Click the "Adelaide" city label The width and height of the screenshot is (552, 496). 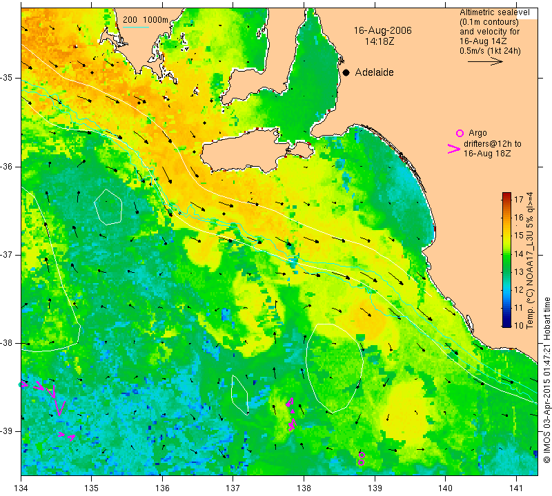tap(374, 72)
